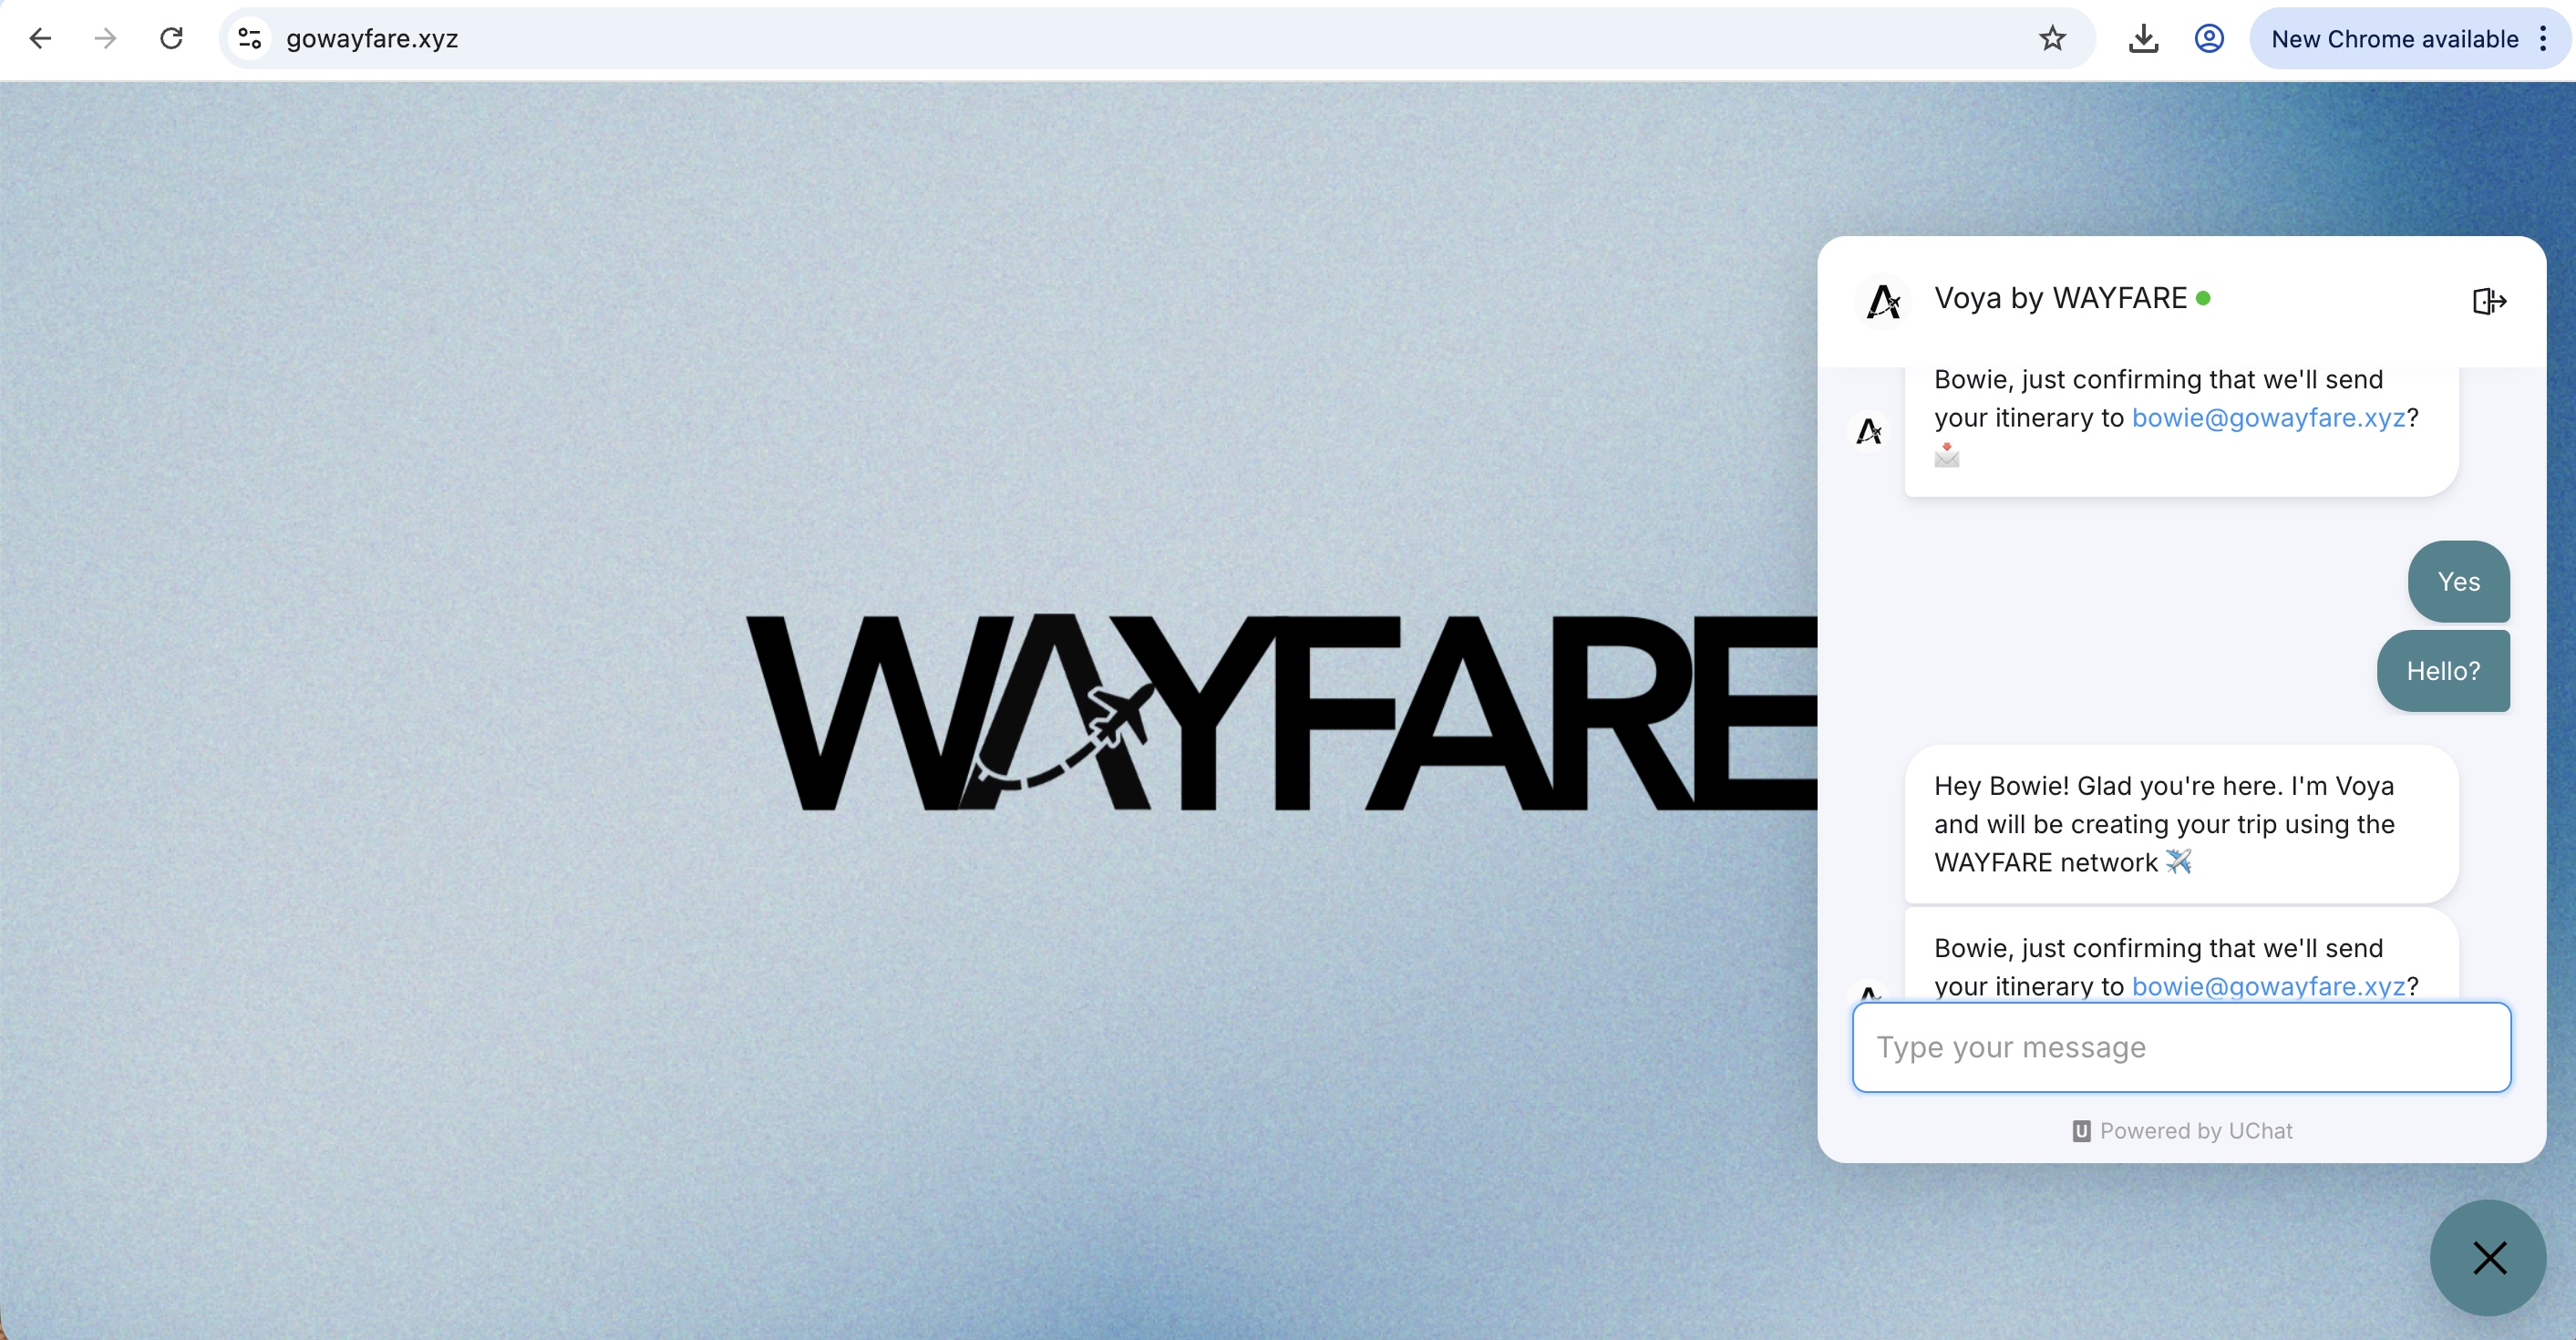Open the Chrome downloads icon
Image resolution: width=2576 pixels, height=1340 pixels.
(2143, 39)
